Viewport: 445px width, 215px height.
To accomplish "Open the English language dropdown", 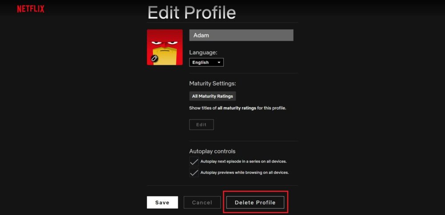I will [x=206, y=63].
